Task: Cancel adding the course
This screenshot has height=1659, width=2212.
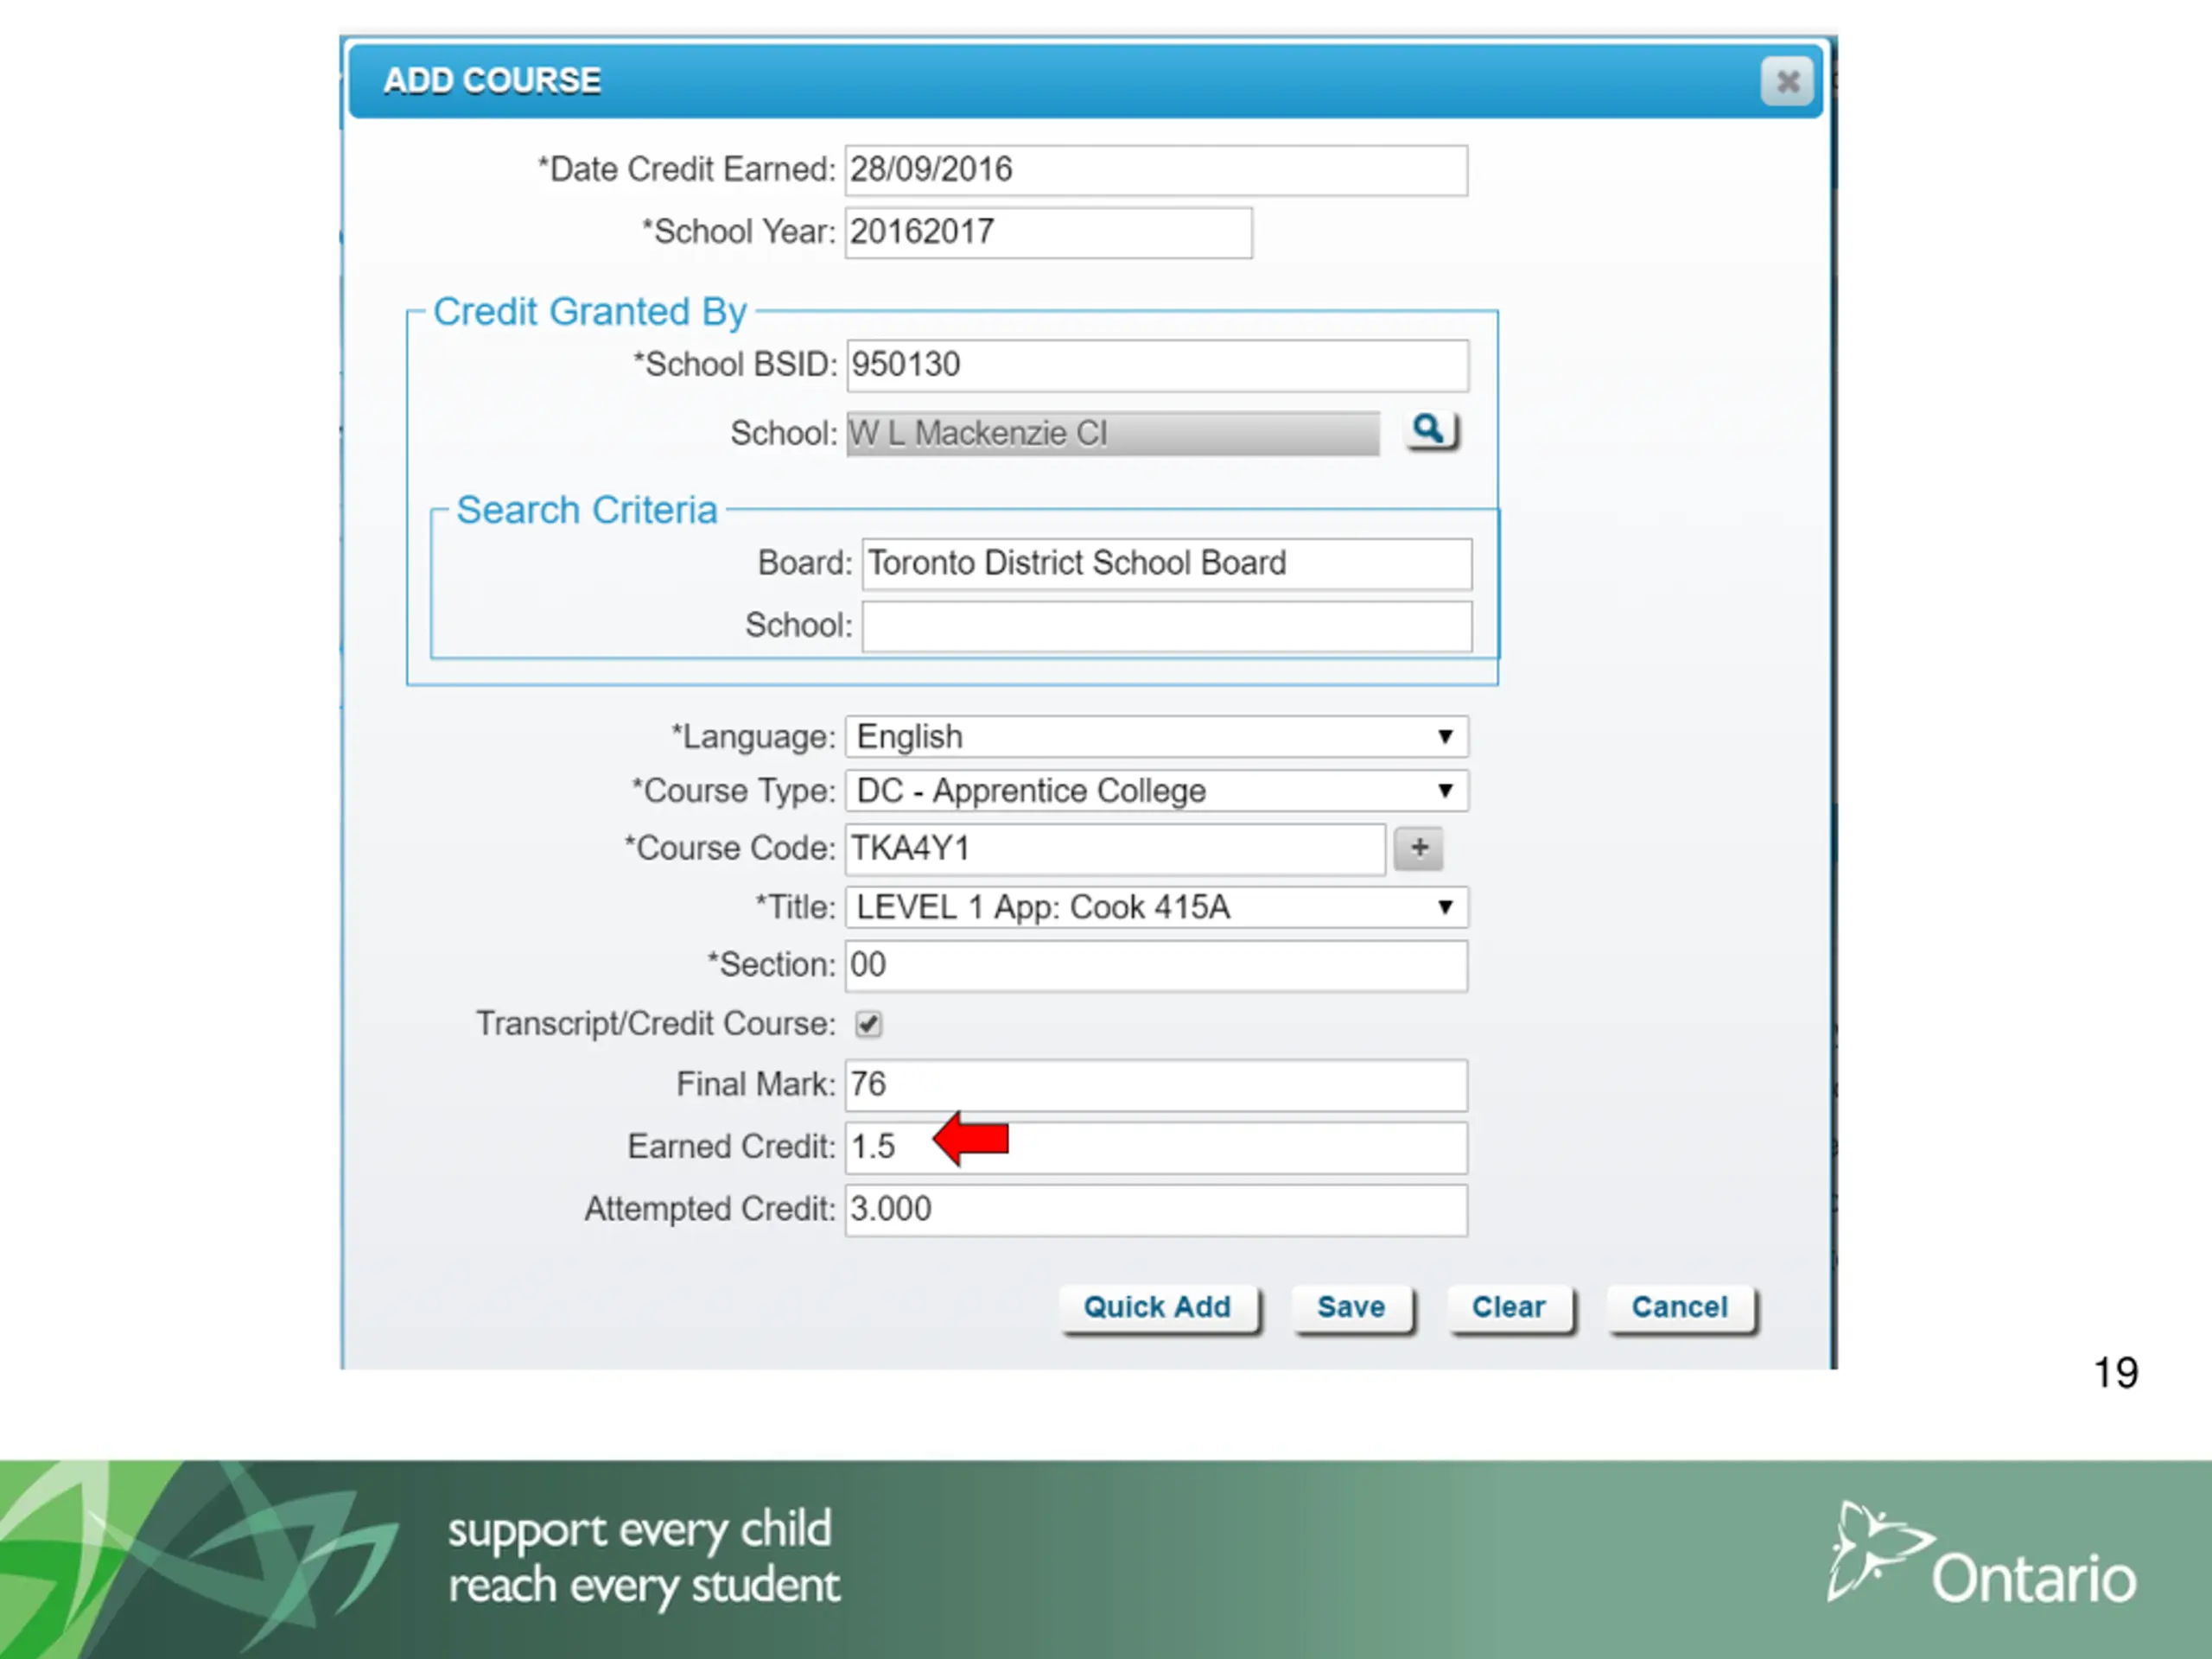Action: 1680,1308
